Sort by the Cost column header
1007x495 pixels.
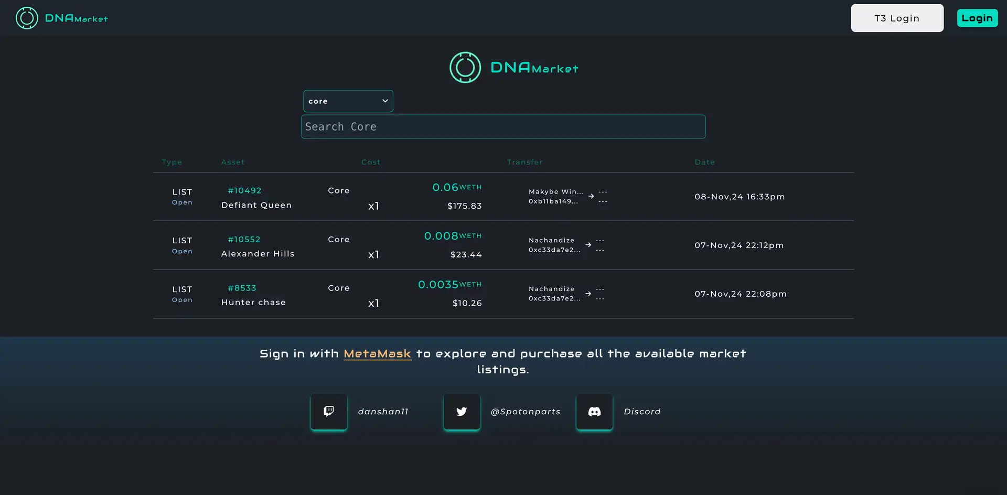click(x=371, y=163)
